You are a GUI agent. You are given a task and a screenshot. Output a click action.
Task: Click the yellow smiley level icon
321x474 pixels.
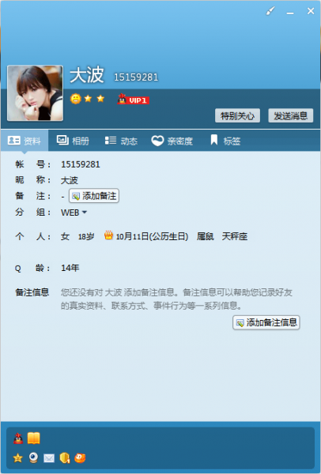76,99
